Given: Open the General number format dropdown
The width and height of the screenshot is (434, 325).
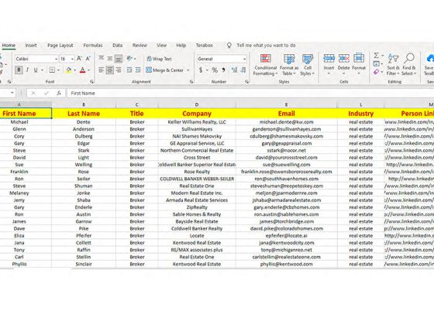Looking at the screenshot, I should tap(244, 59).
